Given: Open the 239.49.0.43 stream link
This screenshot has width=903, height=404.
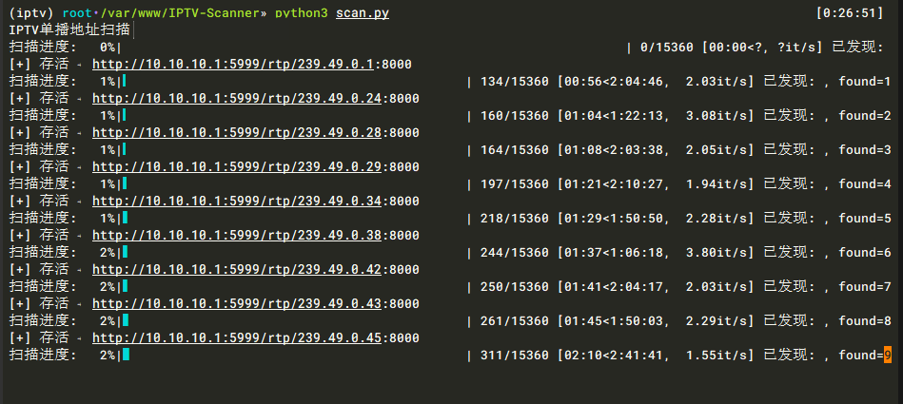Looking at the screenshot, I should pos(241,303).
